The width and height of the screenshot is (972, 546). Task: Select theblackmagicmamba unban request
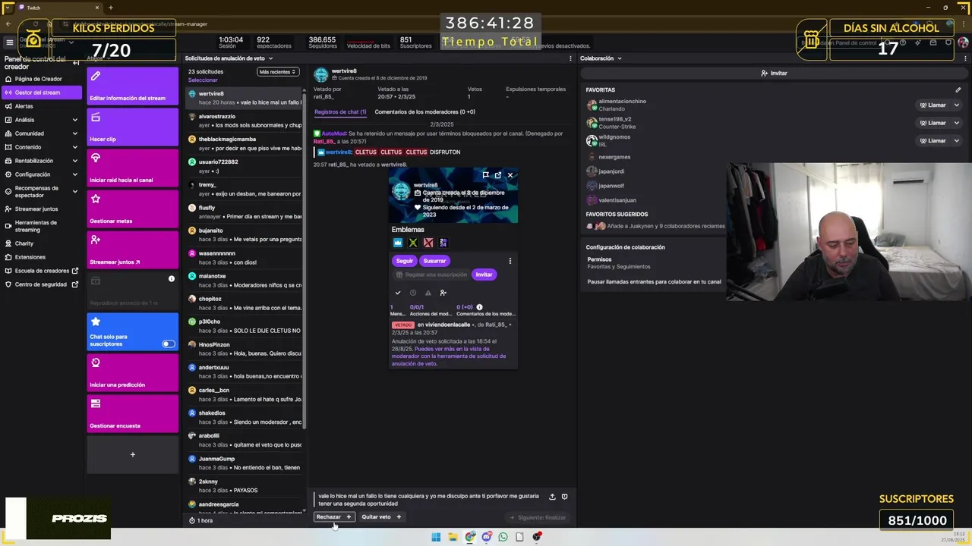tap(244, 143)
